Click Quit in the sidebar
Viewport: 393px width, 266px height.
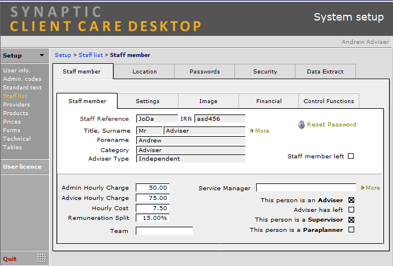tap(10, 259)
